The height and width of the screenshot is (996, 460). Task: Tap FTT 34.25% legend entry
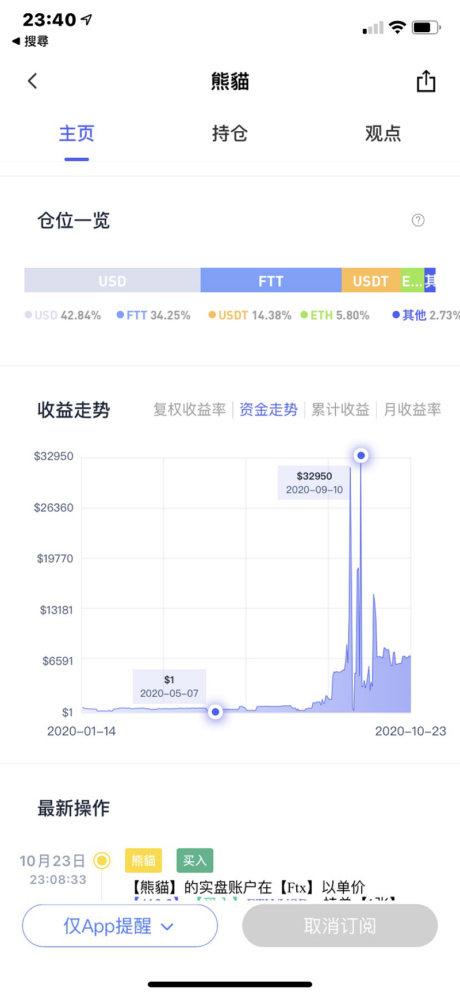click(154, 315)
